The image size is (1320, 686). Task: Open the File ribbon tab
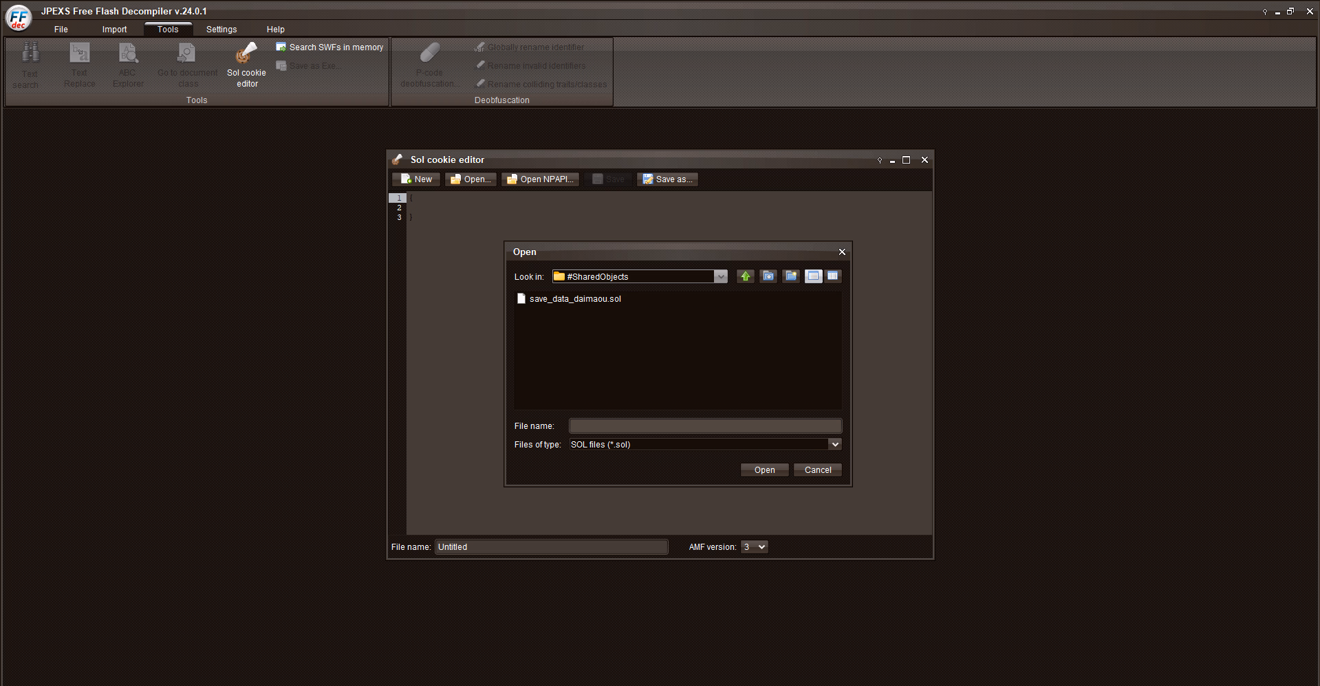(x=61, y=30)
